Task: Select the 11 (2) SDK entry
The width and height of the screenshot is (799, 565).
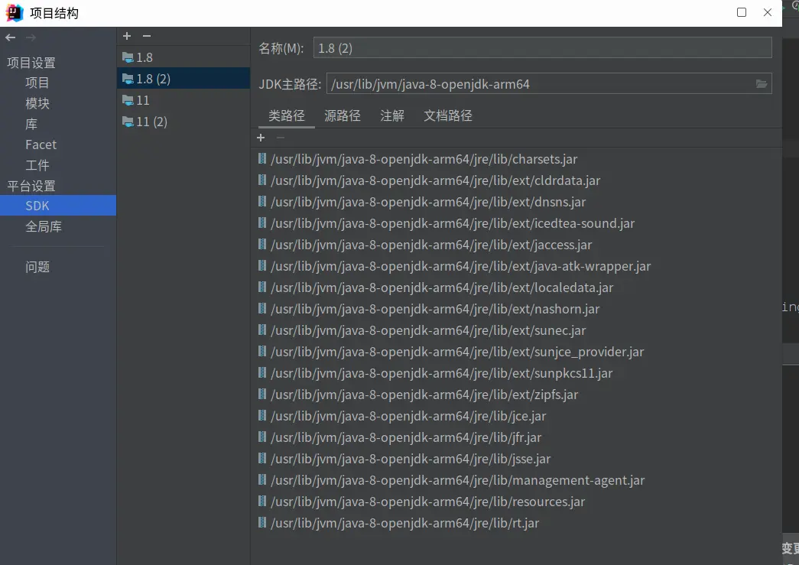Action: click(184, 122)
